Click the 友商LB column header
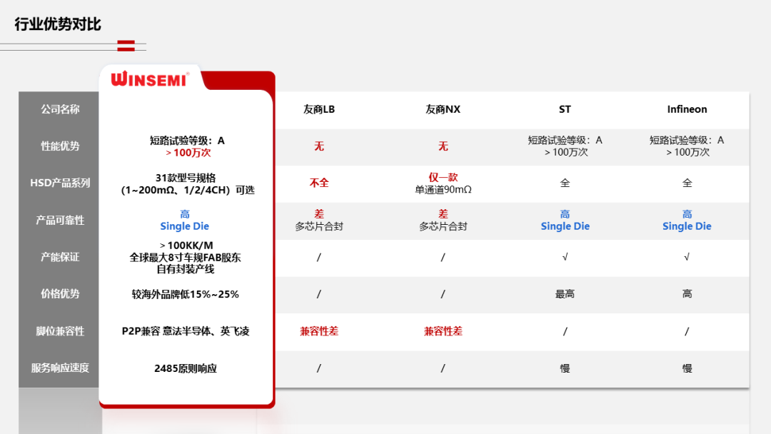 click(x=319, y=109)
